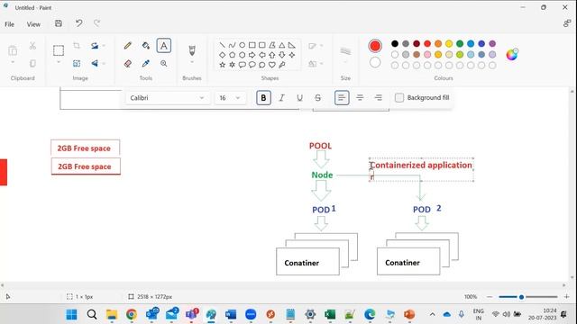
Task: Open the File menu
Action: (10, 24)
